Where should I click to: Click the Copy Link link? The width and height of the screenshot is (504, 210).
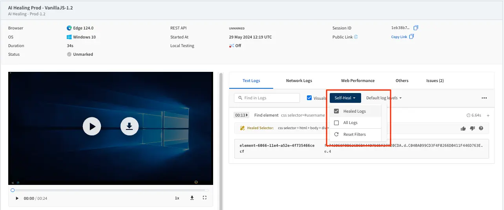[x=399, y=37]
